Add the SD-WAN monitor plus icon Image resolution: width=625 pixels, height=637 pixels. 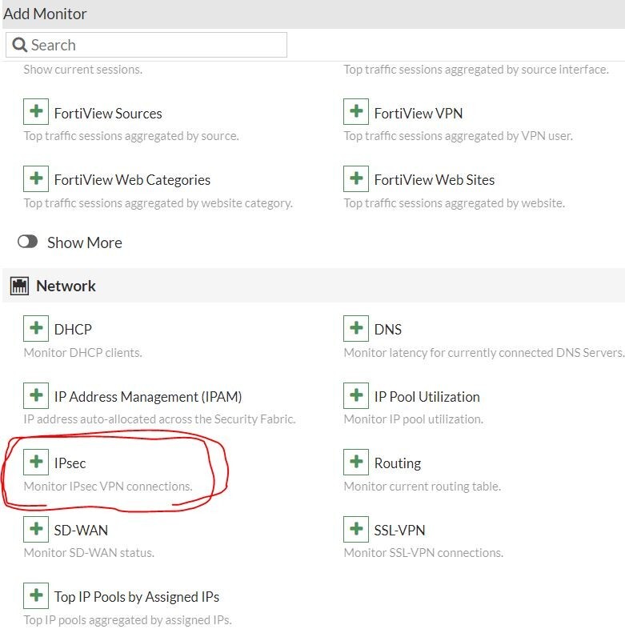(36, 529)
